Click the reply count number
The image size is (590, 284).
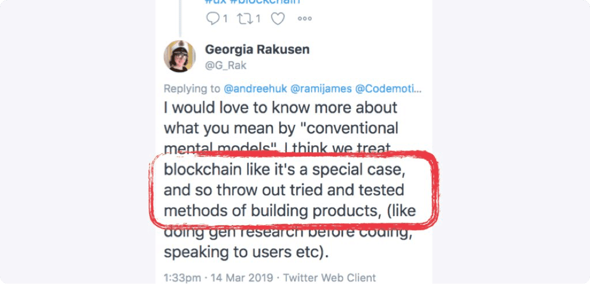click(225, 19)
